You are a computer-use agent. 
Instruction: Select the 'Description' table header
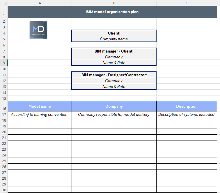(x=187, y=106)
